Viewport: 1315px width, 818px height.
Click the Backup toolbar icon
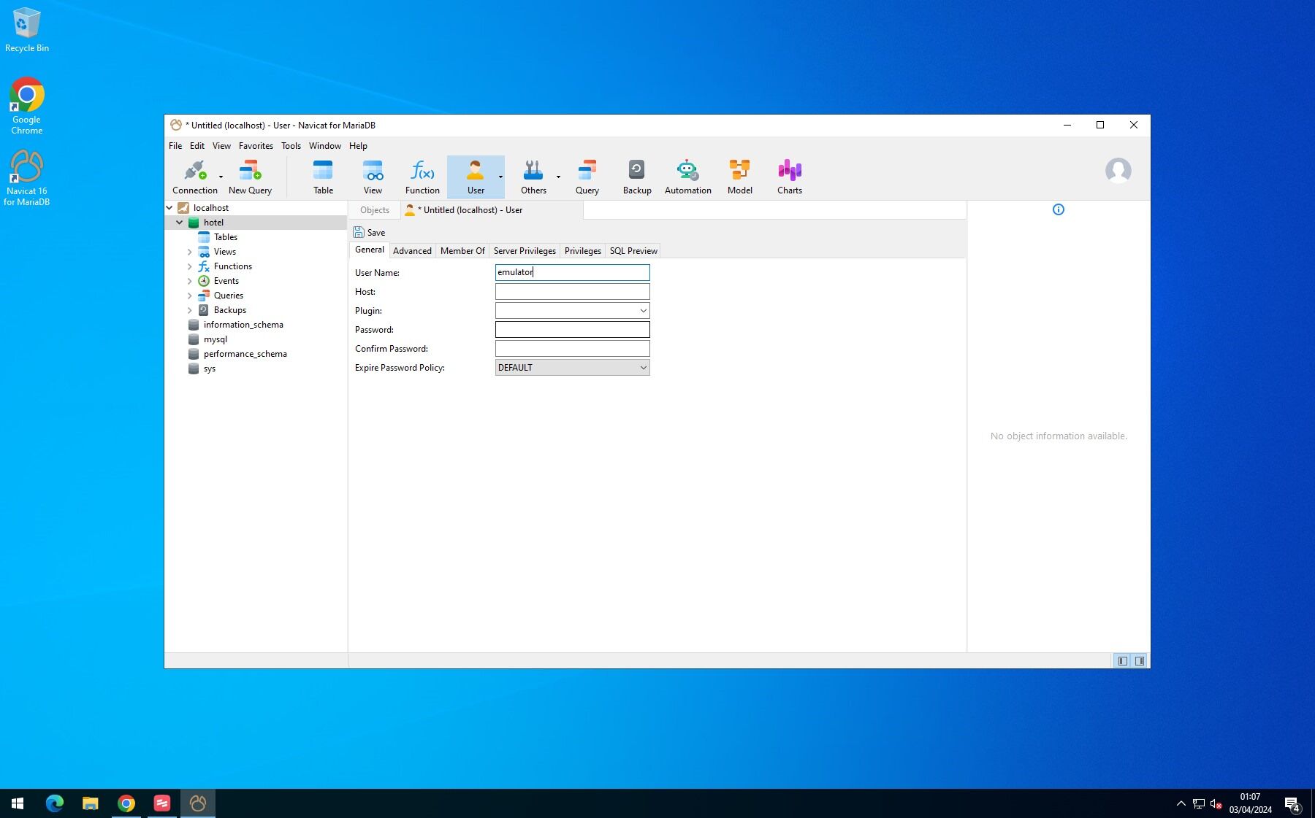[x=636, y=177]
